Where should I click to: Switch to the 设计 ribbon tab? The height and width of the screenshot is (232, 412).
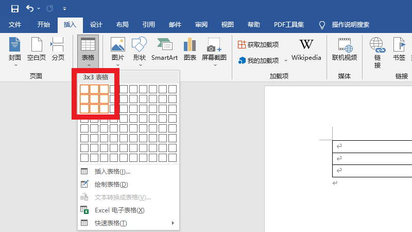pos(96,24)
